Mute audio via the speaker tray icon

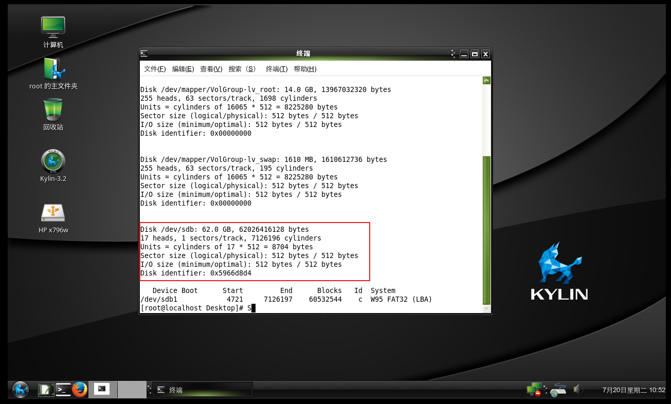pos(578,390)
